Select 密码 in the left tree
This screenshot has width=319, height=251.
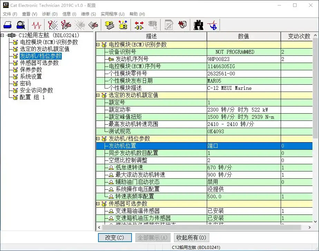pos(26,84)
